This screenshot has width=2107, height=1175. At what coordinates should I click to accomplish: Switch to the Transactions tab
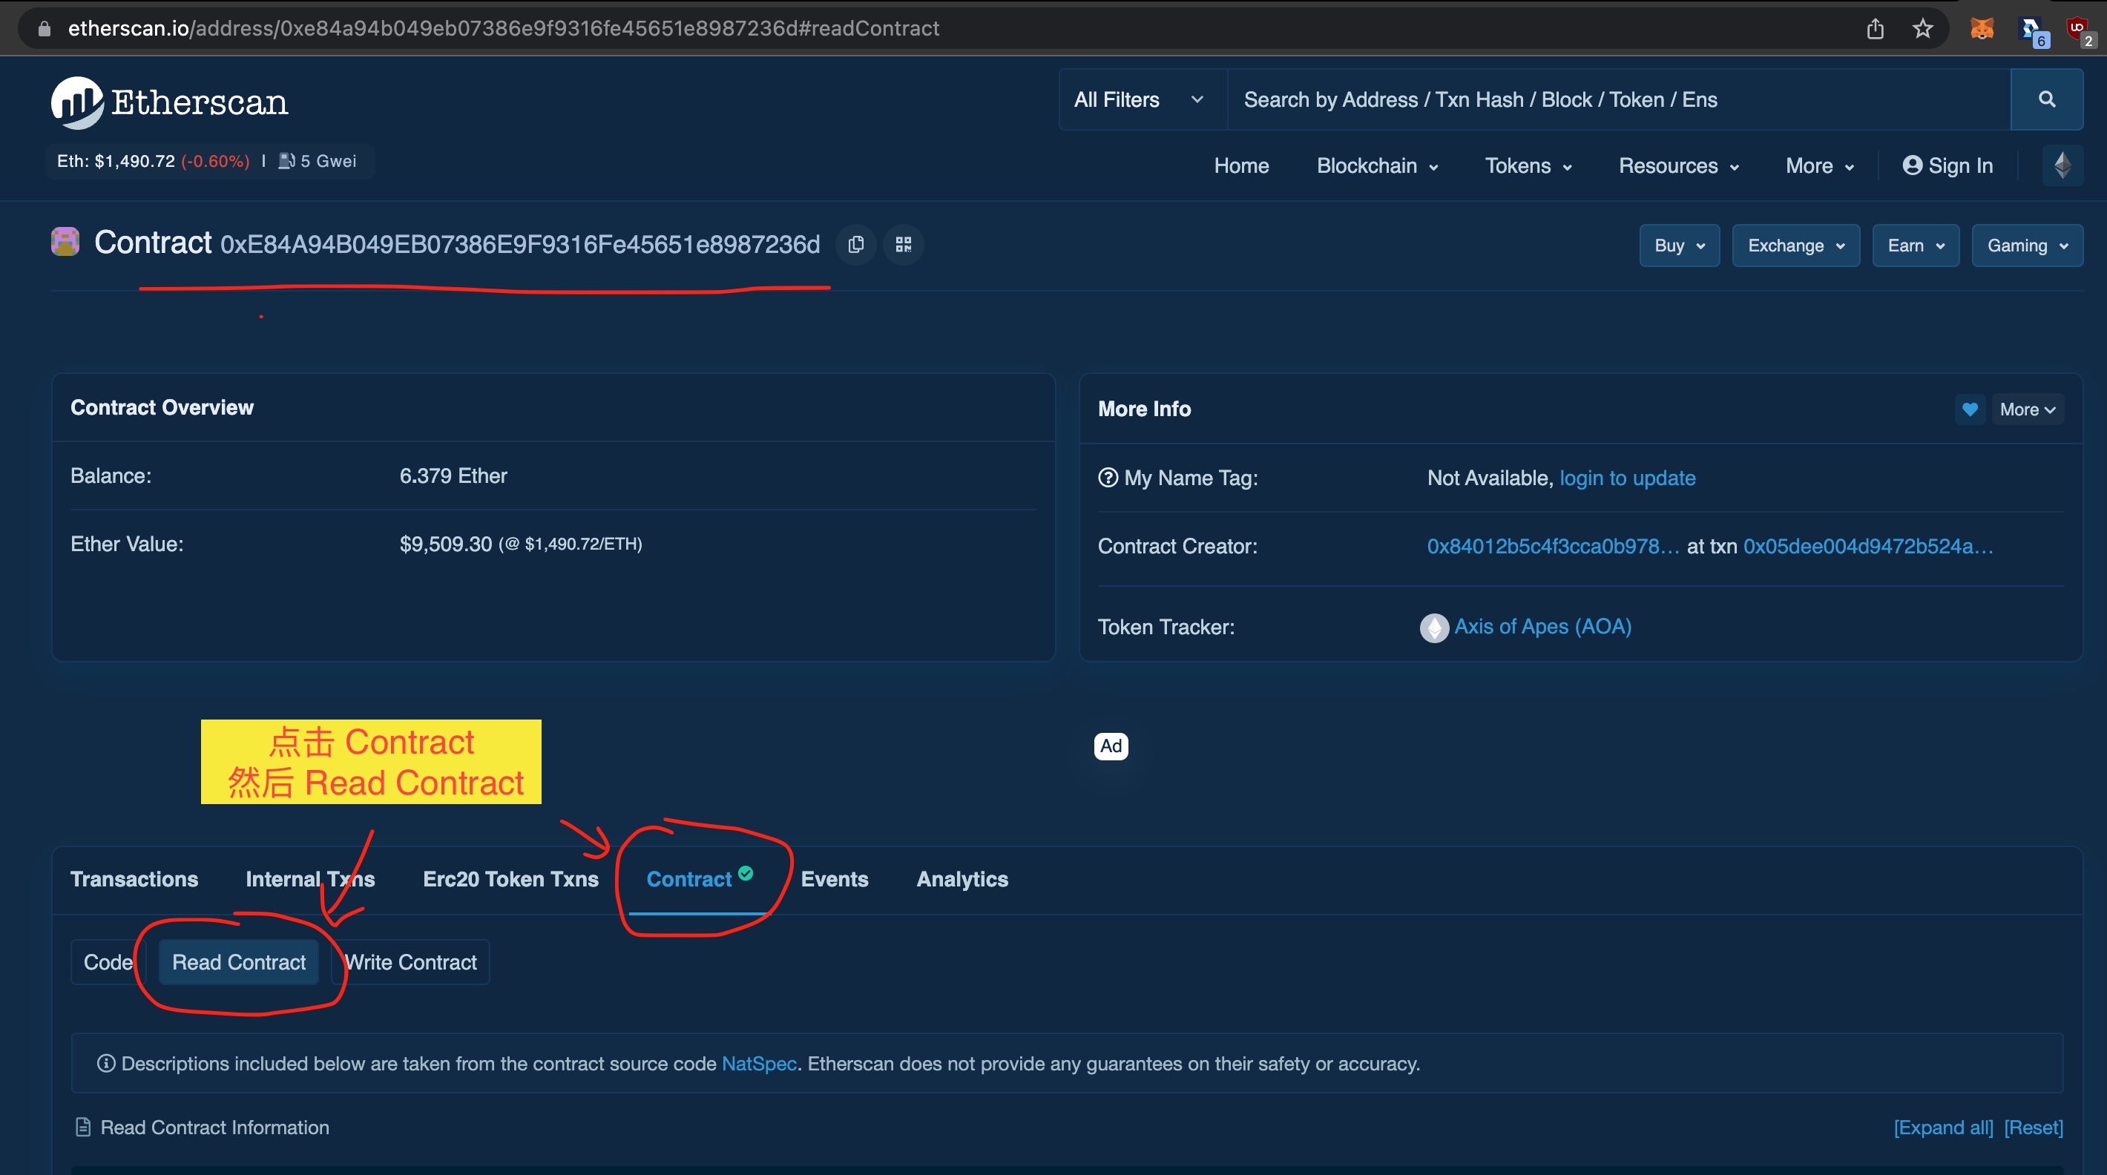tap(133, 878)
